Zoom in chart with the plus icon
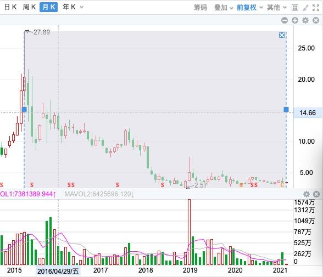The image size is (323, 277). (x=295, y=20)
